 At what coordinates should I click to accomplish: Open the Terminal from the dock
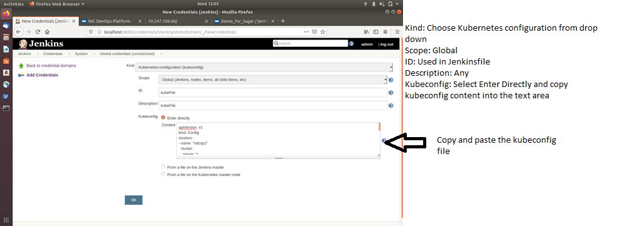6,108
